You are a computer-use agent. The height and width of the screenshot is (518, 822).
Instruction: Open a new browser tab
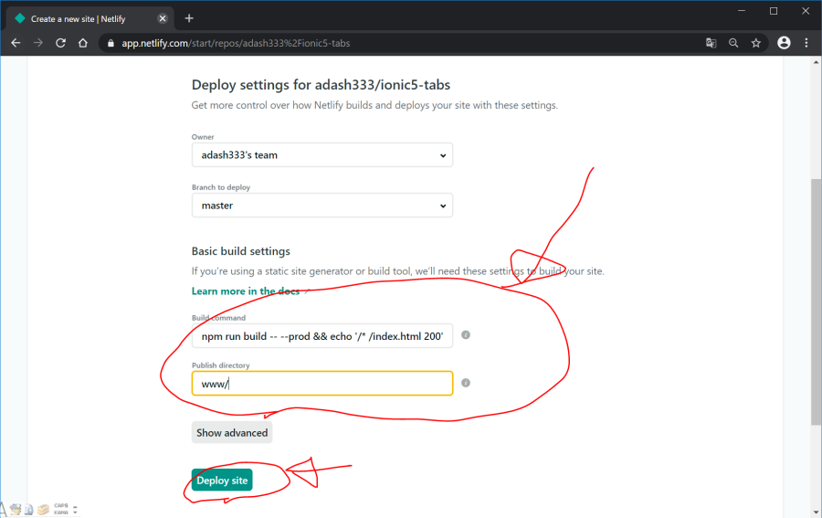point(189,17)
